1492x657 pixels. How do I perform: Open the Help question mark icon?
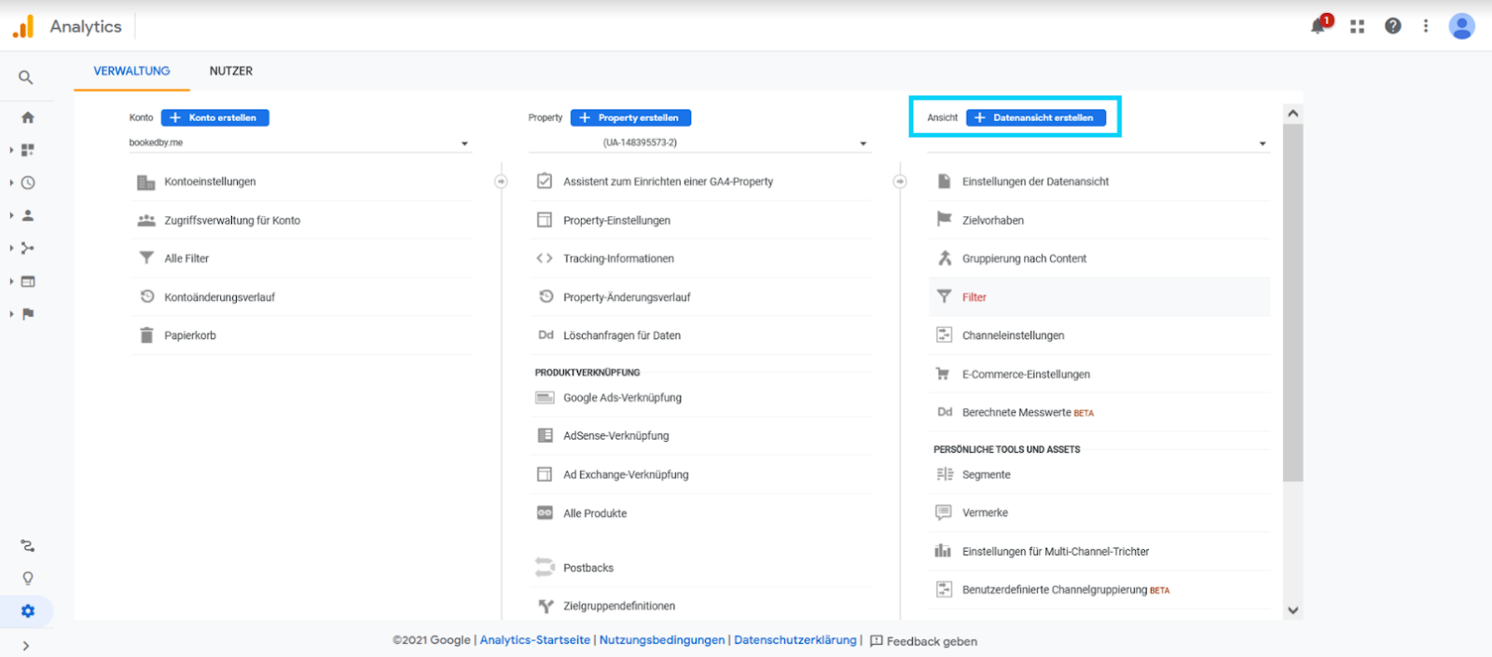[1392, 26]
